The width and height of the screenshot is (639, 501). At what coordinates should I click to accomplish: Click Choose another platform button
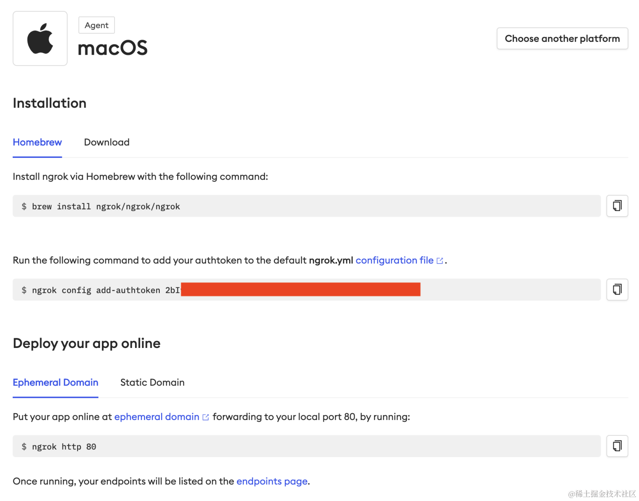(562, 38)
